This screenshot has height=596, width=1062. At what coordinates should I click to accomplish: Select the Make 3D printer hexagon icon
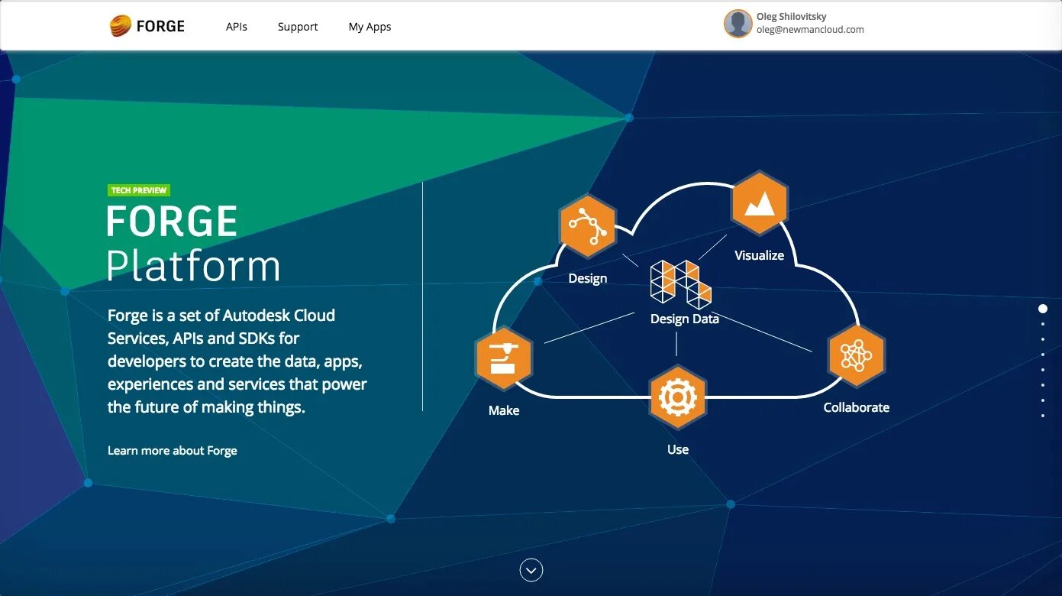503,358
